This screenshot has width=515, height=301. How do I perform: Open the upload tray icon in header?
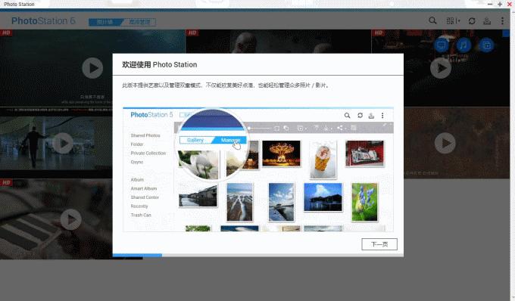point(487,21)
